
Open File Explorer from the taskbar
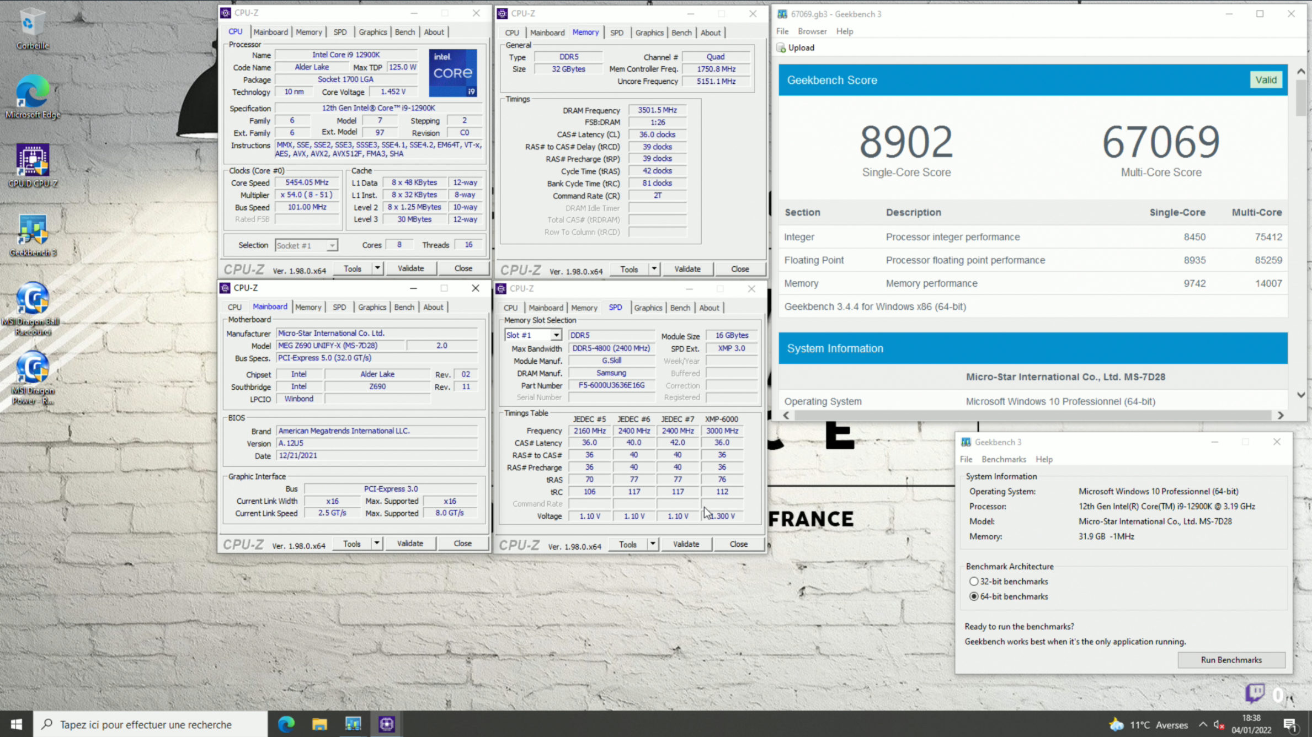(x=319, y=724)
